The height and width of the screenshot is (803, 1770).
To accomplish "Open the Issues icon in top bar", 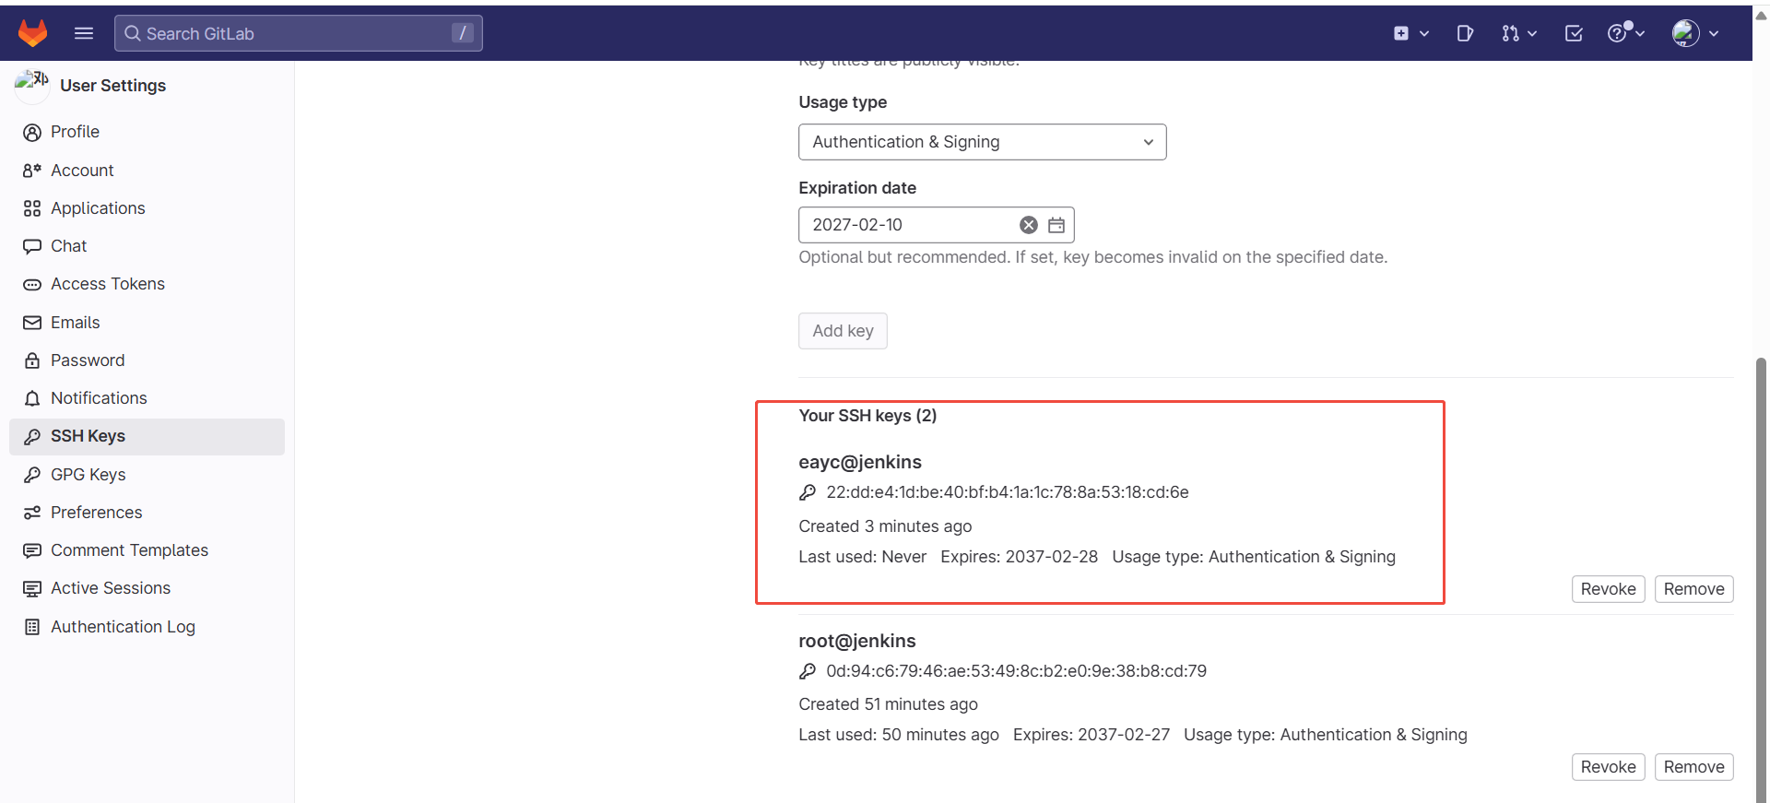I will [1465, 33].
